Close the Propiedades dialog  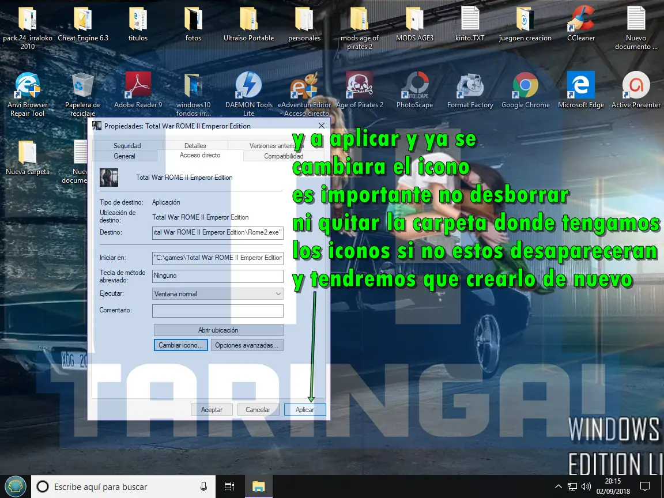click(x=322, y=126)
